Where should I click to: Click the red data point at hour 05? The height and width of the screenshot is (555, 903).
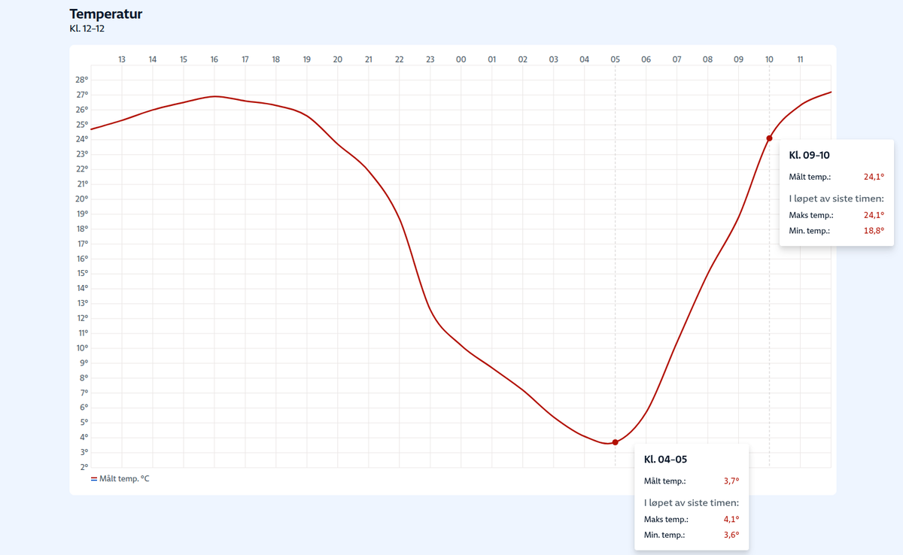point(616,442)
